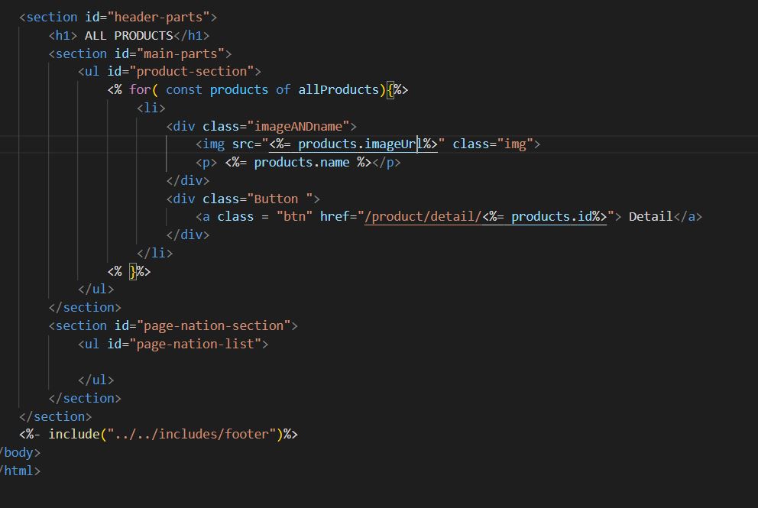
Task: Click the closing li tag
Action: click(x=154, y=254)
